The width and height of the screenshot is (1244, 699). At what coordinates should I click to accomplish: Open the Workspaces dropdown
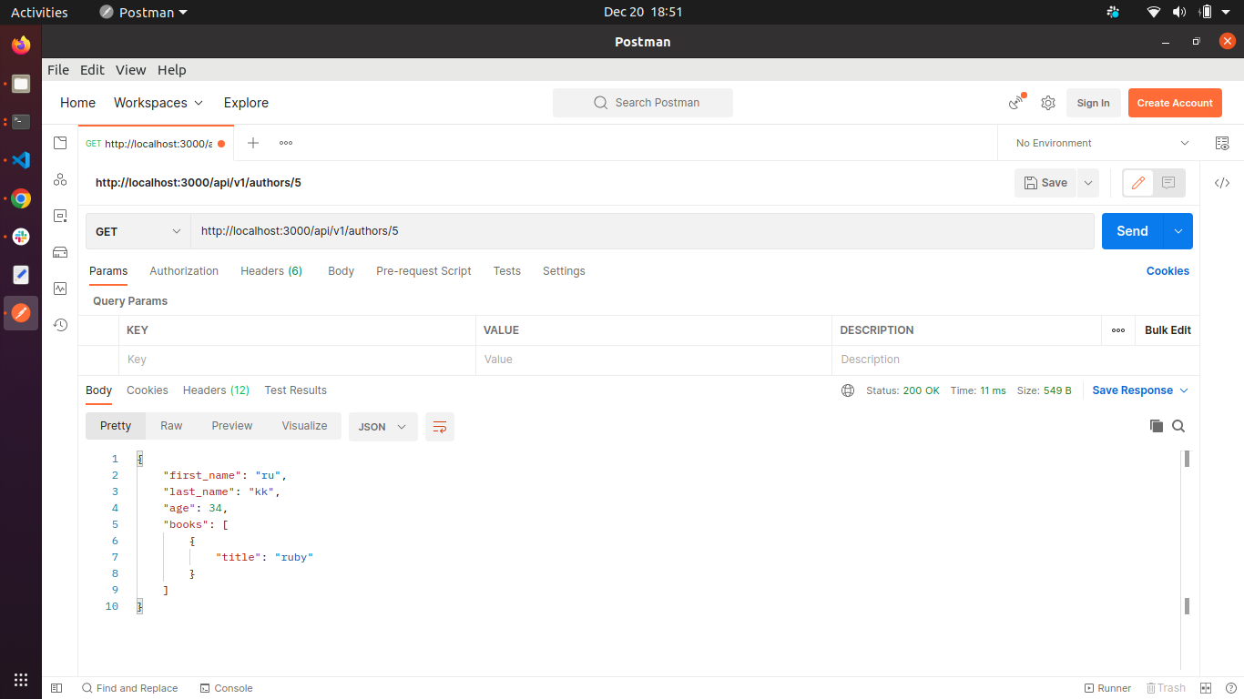click(x=158, y=103)
